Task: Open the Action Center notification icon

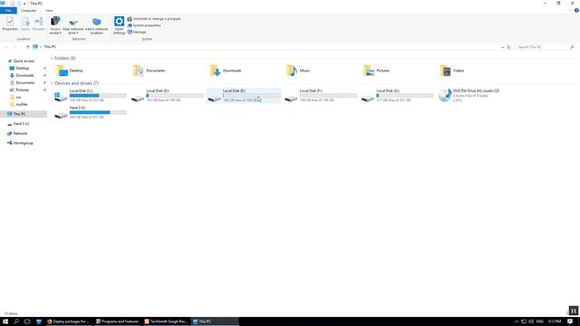Action: pyautogui.click(x=570, y=321)
